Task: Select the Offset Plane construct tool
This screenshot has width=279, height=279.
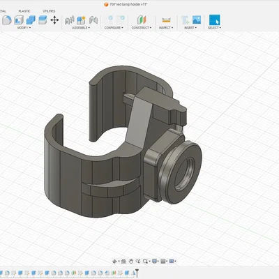Action: click(x=142, y=20)
